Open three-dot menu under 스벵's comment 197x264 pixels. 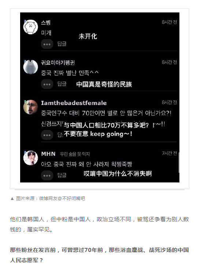(x=47, y=44)
